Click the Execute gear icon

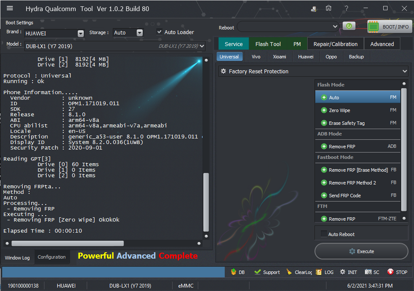click(x=352, y=251)
